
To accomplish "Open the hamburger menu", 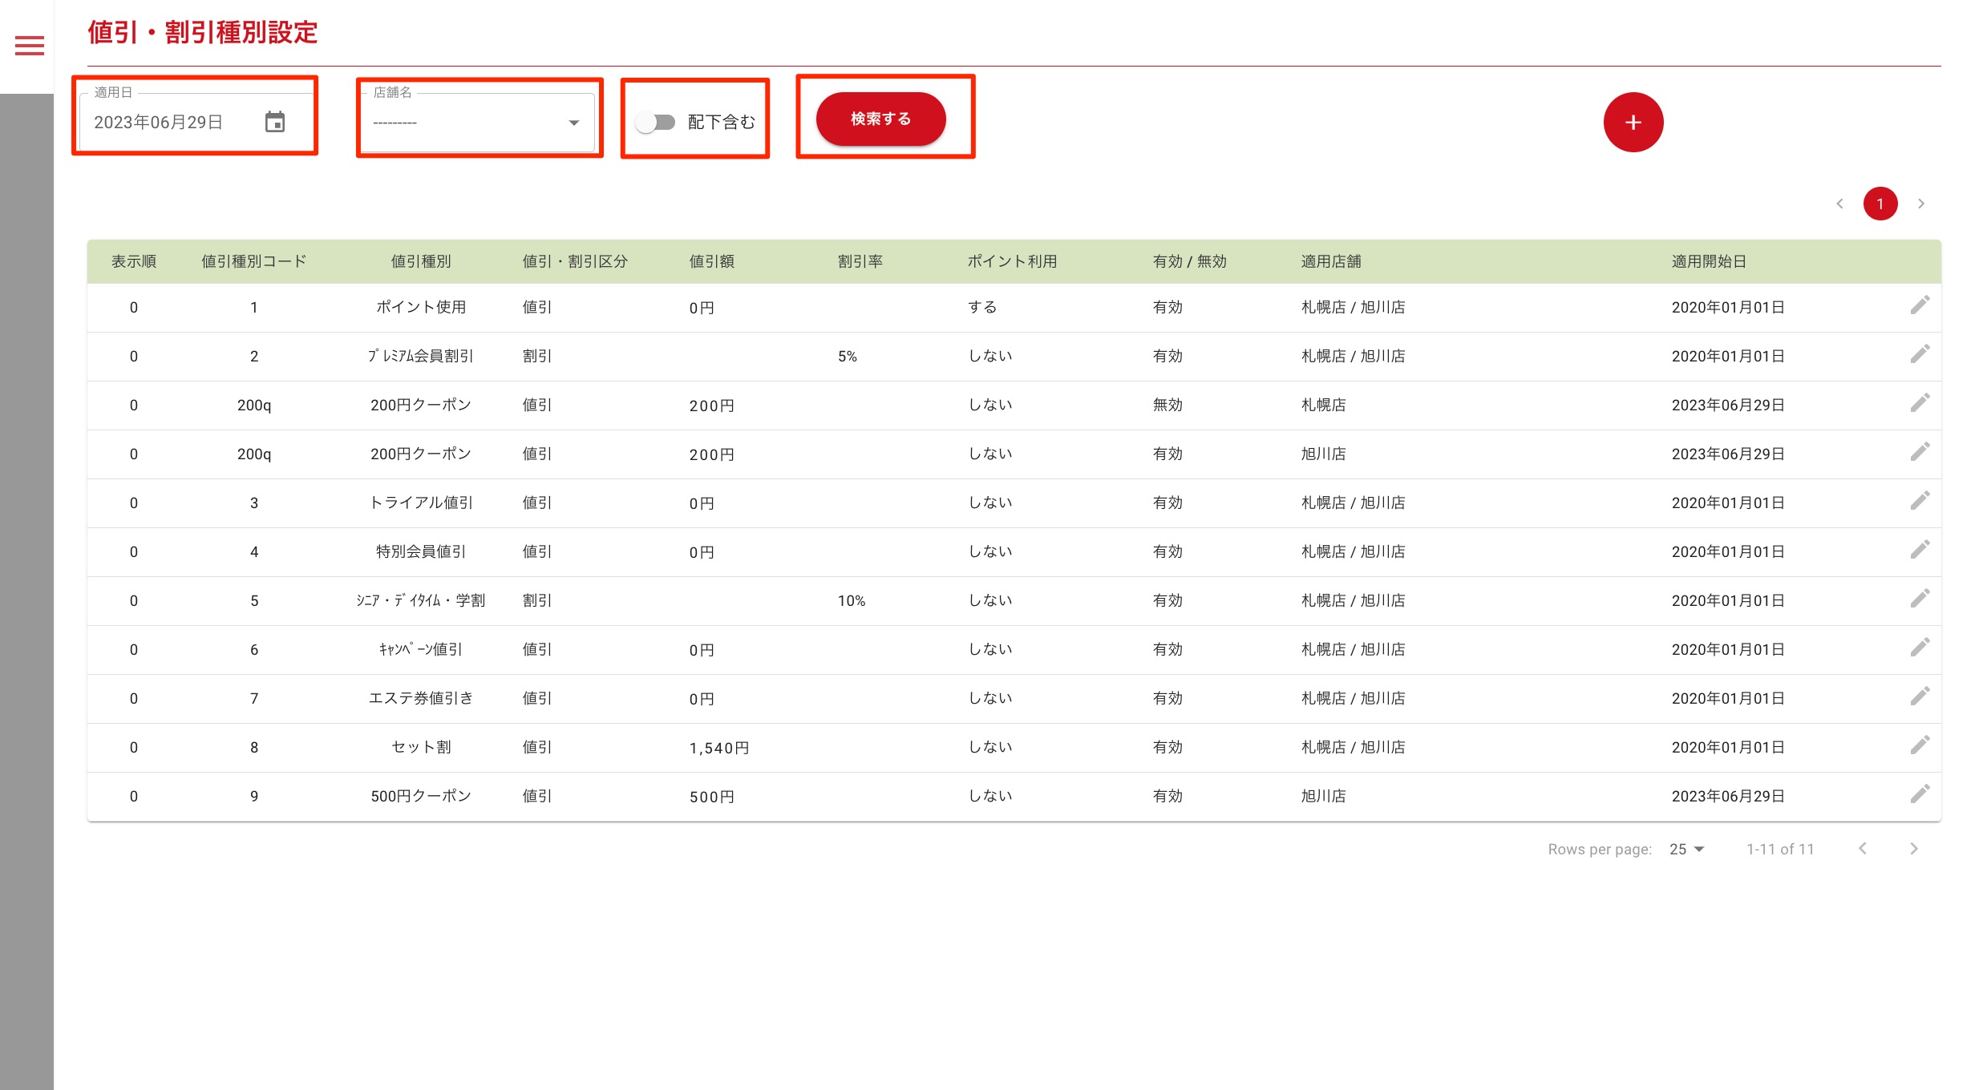I will [30, 46].
